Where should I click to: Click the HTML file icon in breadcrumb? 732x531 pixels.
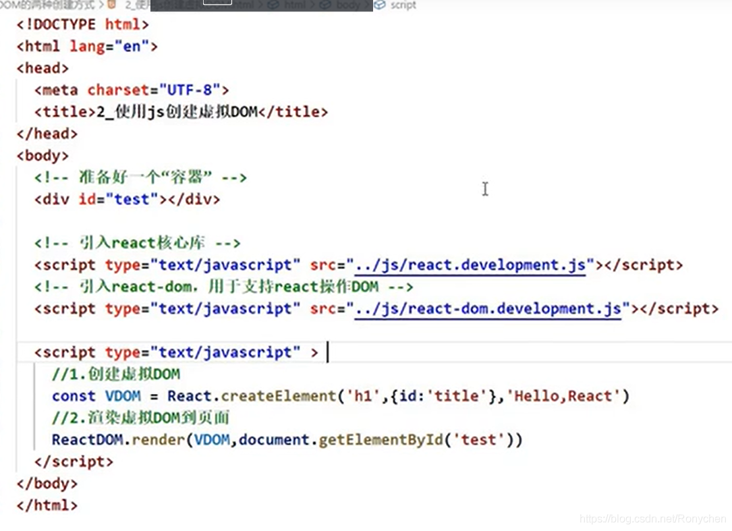(112, 5)
